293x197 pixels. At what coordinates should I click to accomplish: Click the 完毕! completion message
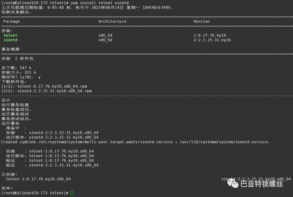click(x=7, y=188)
